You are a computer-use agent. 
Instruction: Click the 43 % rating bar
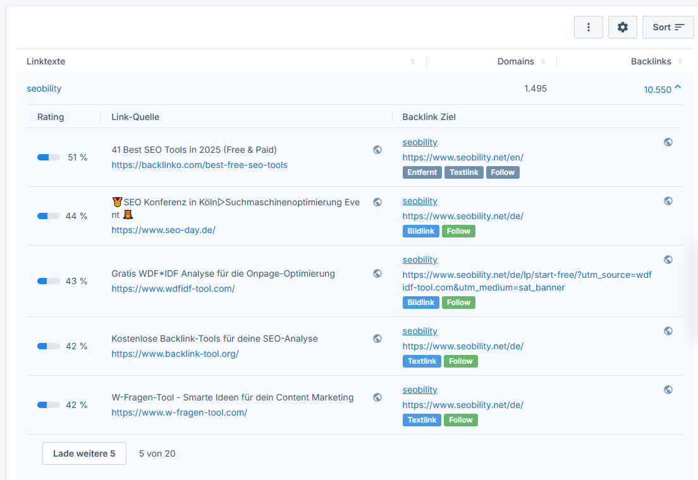coord(49,281)
